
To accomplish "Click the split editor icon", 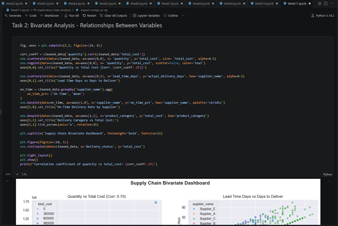I will click(x=326, y=3).
